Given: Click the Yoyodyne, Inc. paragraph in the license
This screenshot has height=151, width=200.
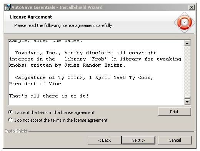Looking at the screenshot, I should (95, 59).
